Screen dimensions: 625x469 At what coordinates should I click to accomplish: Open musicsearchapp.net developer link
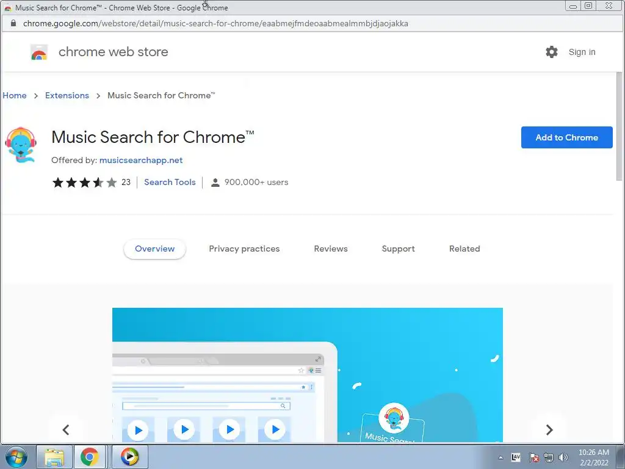pos(141,161)
